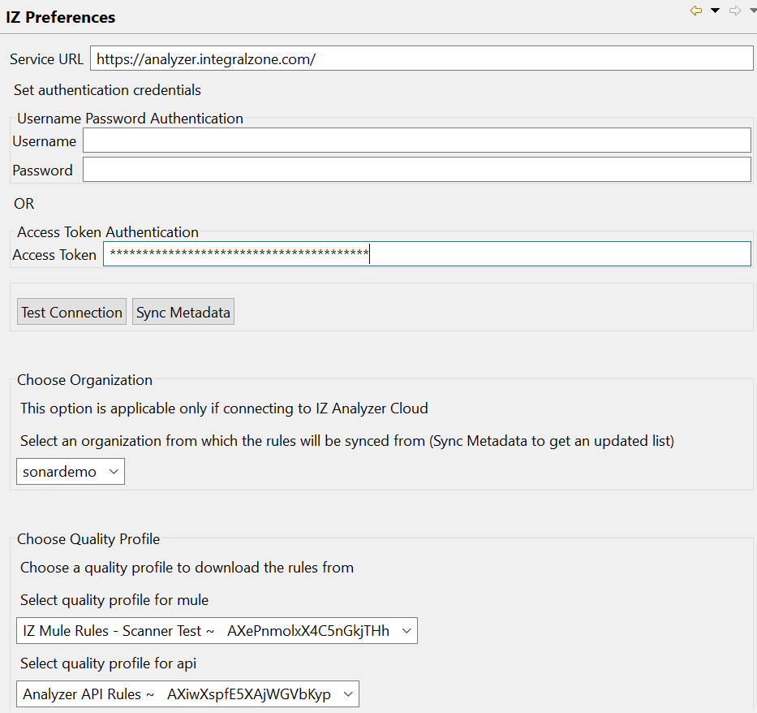Image resolution: width=757 pixels, height=713 pixels.
Task: Click inside the Service URL field
Action: click(x=421, y=58)
